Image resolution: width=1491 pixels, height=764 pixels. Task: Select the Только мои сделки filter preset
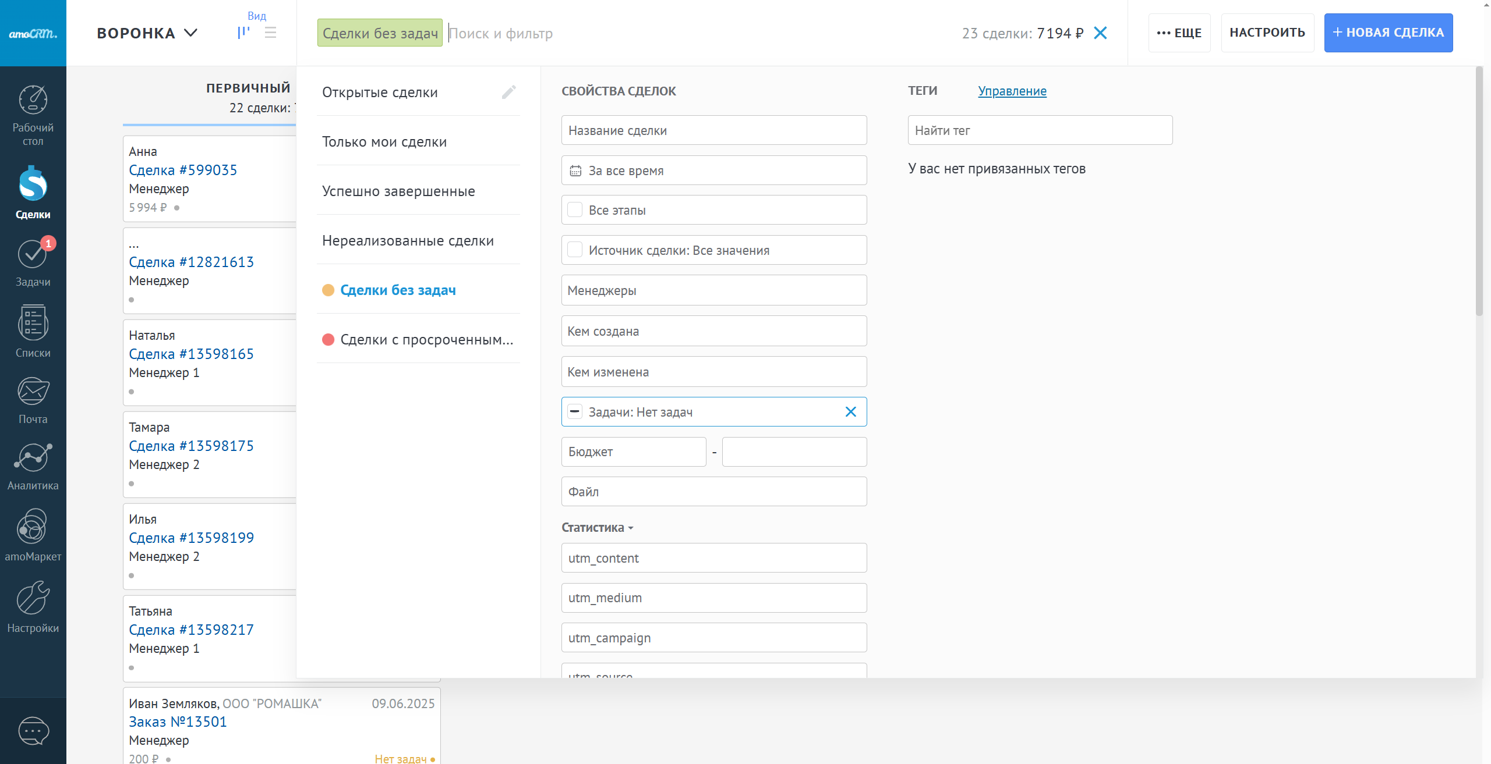click(x=384, y=142)
